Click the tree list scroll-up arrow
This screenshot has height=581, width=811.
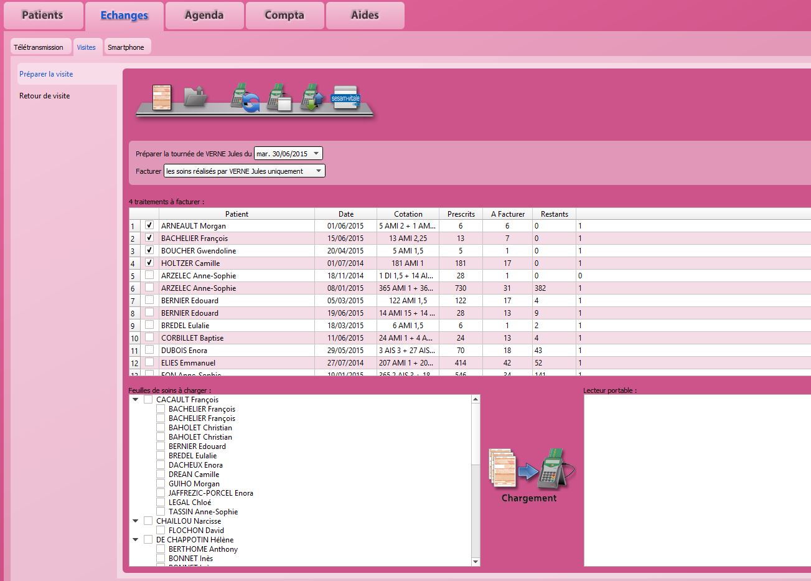476,399
